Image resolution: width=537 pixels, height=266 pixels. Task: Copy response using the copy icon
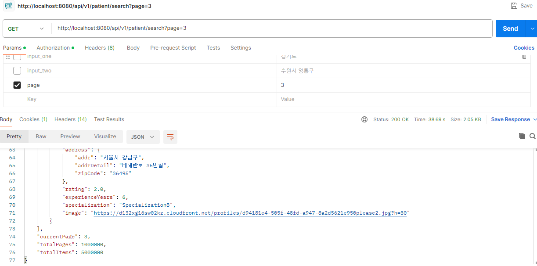tap(522, 136)
